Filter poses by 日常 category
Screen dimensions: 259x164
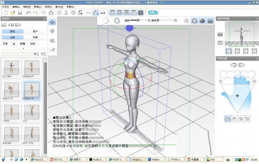coord(5,44)
